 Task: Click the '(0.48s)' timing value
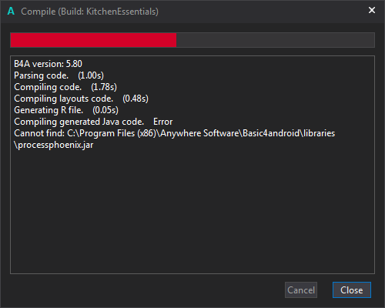136,99
